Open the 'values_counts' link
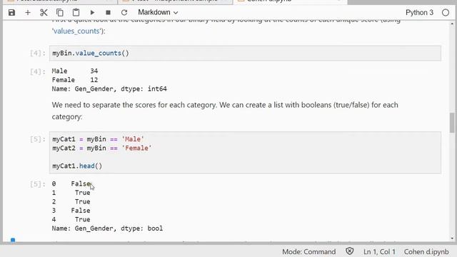Image resolution: width=457 pixels, height=257 pixels. coord(76,31)
